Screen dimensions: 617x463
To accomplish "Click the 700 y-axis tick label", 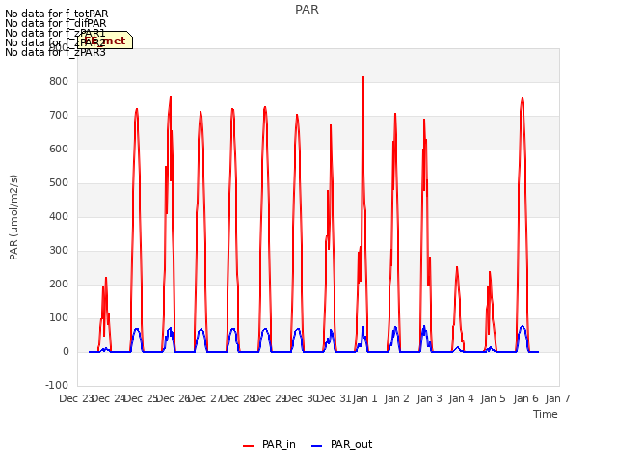I will (59, 116).
